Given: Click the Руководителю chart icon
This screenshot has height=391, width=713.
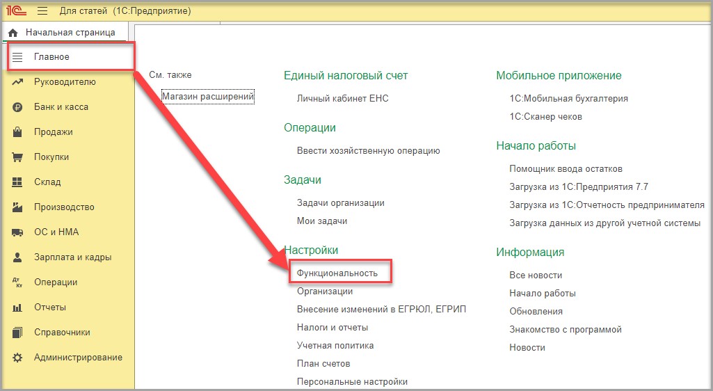Looking at the screenshot, I should [x=17, y=82].
